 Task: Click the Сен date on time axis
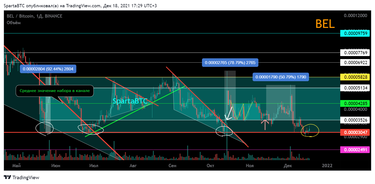173,166
